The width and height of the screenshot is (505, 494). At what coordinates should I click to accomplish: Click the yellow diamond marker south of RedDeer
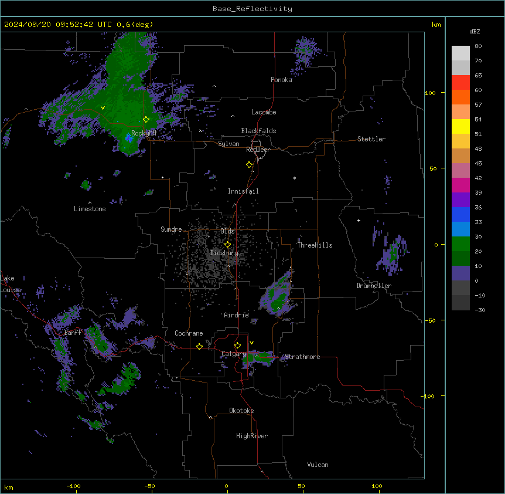pos(250,164)
